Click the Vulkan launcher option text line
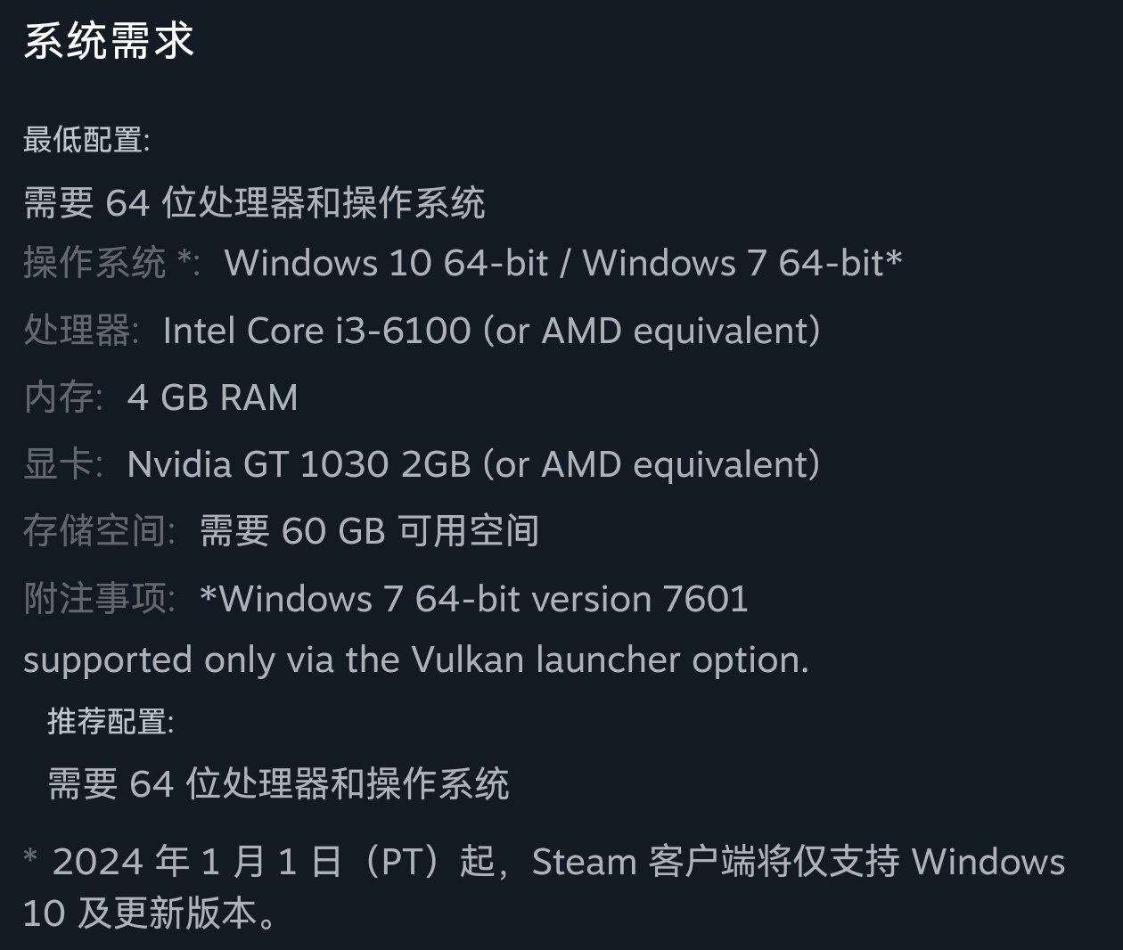 click(415, 660)
